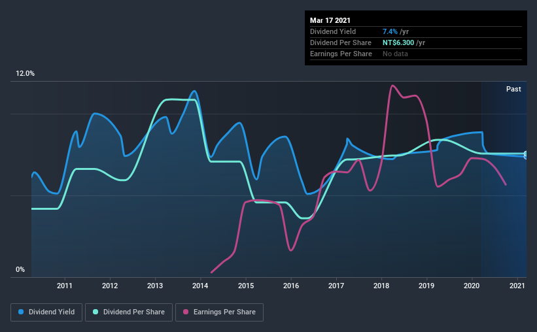The height and width of the screenshot is (332, 537).
Task: Click the 2012 x-axis label
Action: (110, 286)
